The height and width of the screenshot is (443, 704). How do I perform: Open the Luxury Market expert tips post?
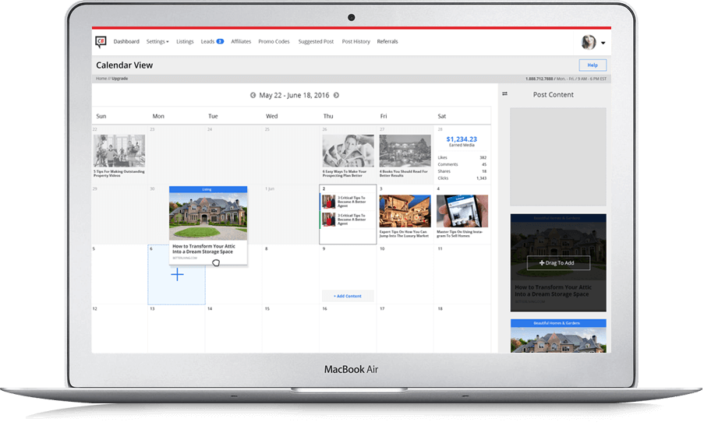[405, 210]
